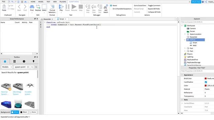Viewport: 214px width, 120px height.
Task: Set Toolbox background to None
Action: click(x=33, y=112)
